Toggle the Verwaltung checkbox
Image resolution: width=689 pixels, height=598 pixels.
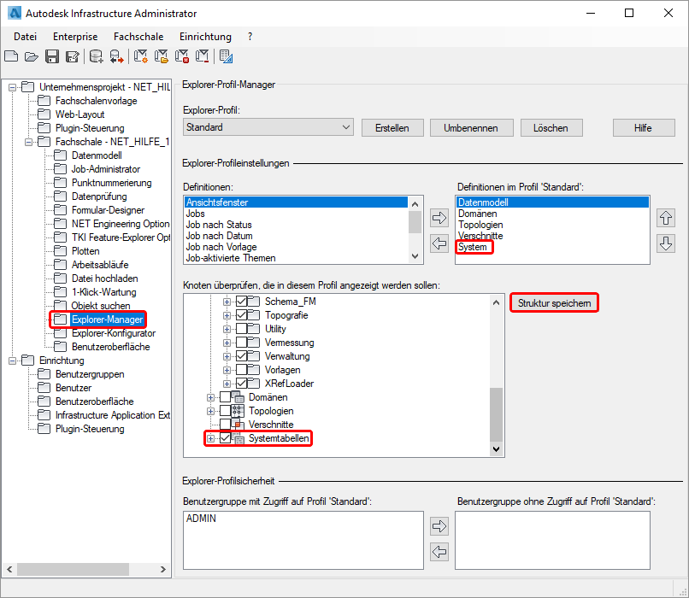point(241,355)
